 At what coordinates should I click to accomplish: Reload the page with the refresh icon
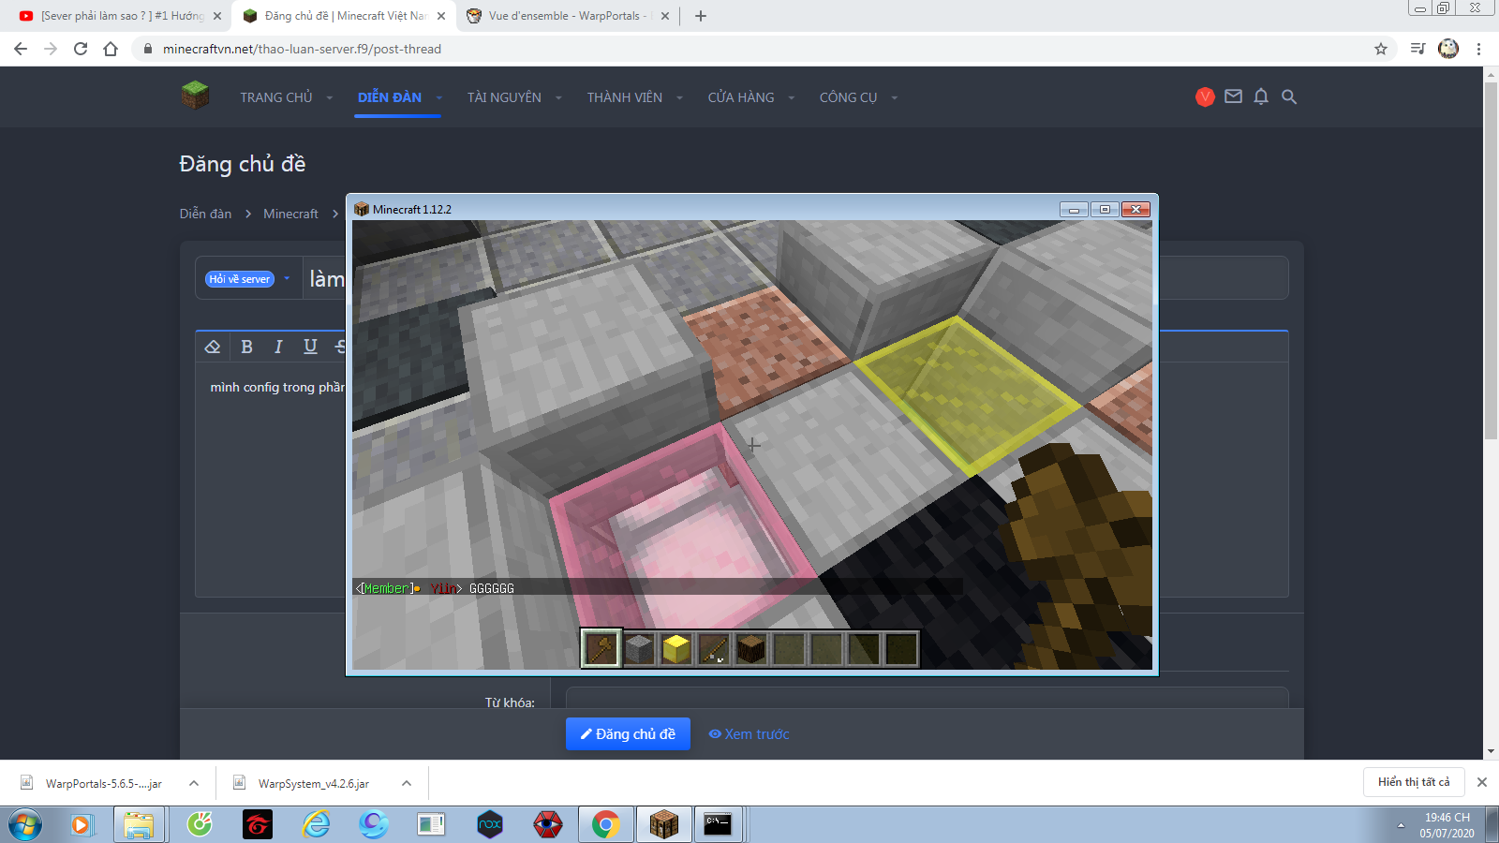tap(81, 49)
